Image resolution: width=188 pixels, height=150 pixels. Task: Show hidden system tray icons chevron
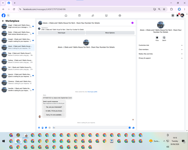coord(164,141)
